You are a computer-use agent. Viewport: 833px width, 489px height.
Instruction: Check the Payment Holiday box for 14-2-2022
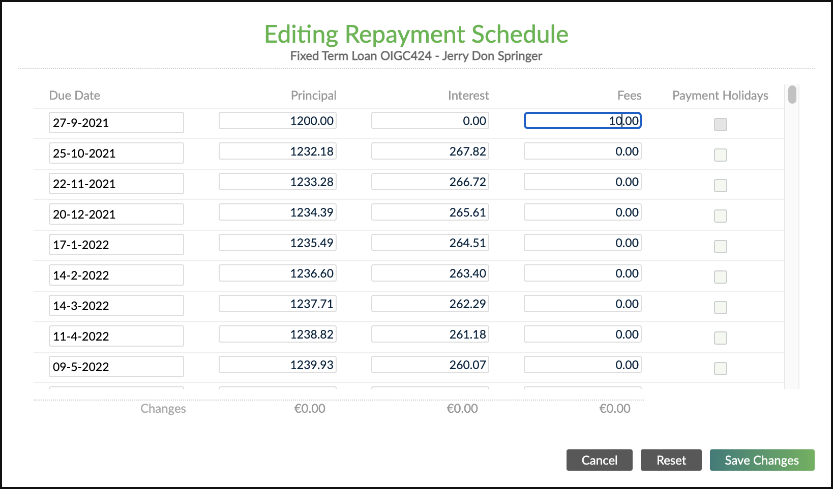tap(720, 277)
